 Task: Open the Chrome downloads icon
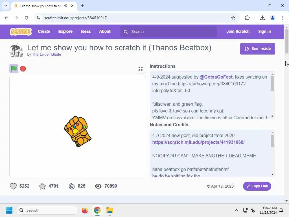pyautogui.click(x=262, y=18)
